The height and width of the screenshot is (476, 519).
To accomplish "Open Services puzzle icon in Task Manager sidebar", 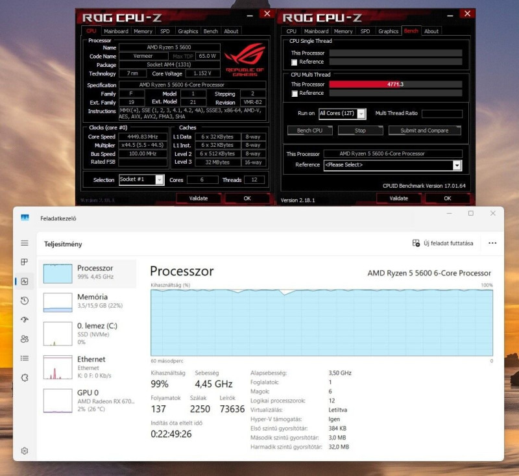I will point(25,378).
